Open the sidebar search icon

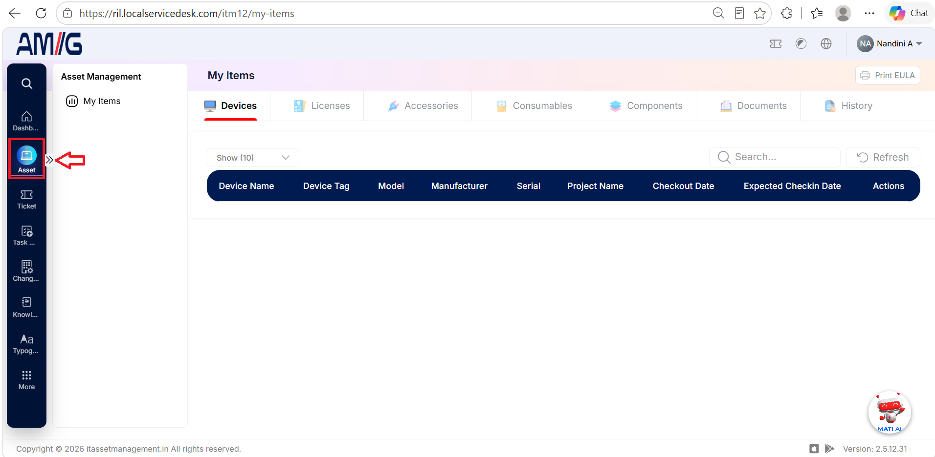click(27, 83)
